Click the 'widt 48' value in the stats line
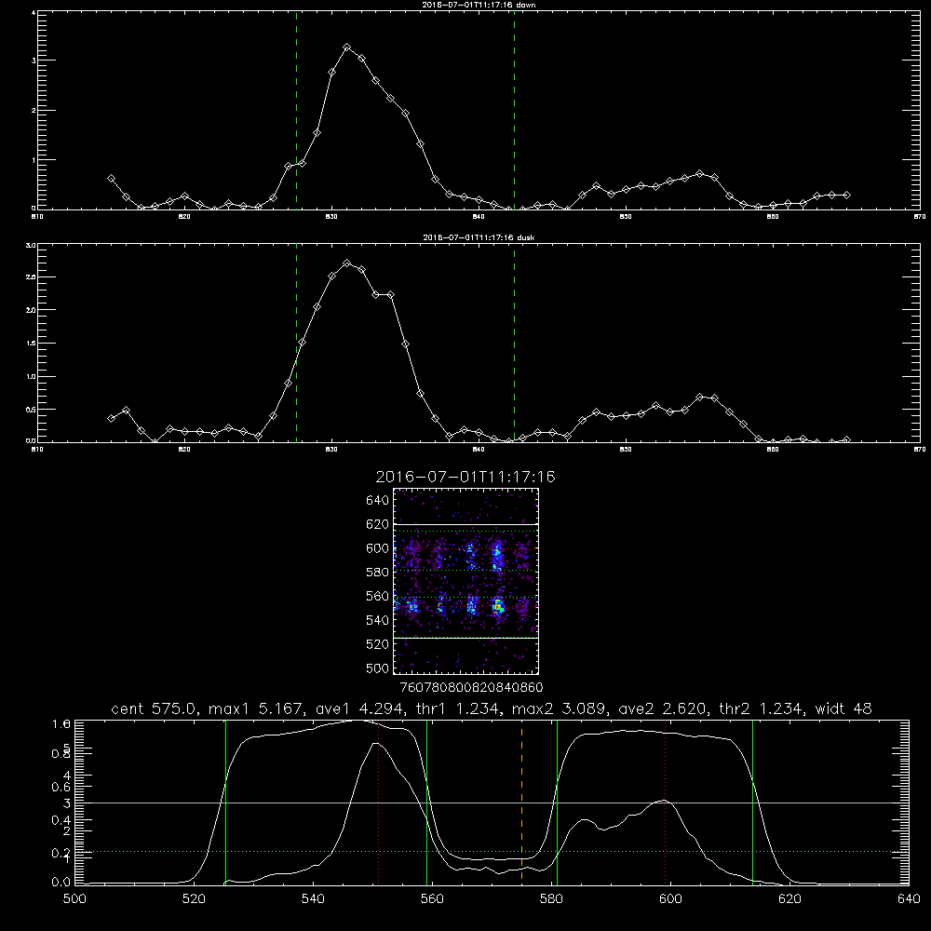This screenshot has height=931, width=931. click(x=843, y=708)
